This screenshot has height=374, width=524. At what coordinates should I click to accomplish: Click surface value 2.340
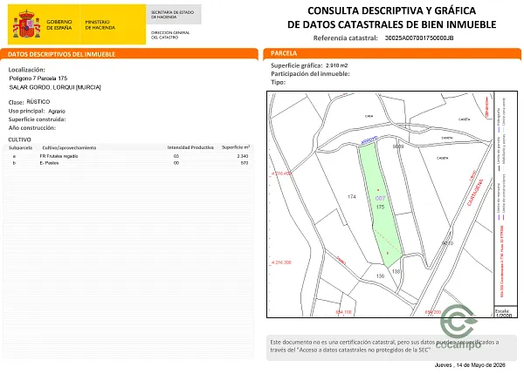tap(243, 156)
